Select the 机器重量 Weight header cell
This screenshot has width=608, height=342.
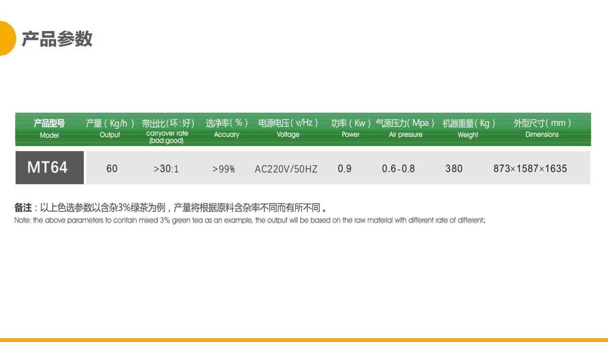tap(468, 128)
